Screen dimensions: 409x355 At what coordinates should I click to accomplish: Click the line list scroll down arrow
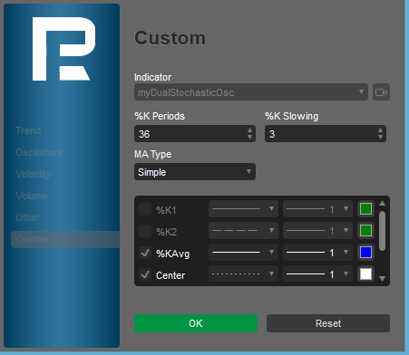tap(382, 279)
